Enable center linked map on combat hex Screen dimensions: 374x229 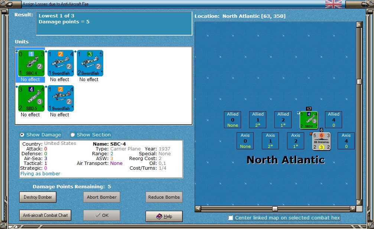(230, 218)
